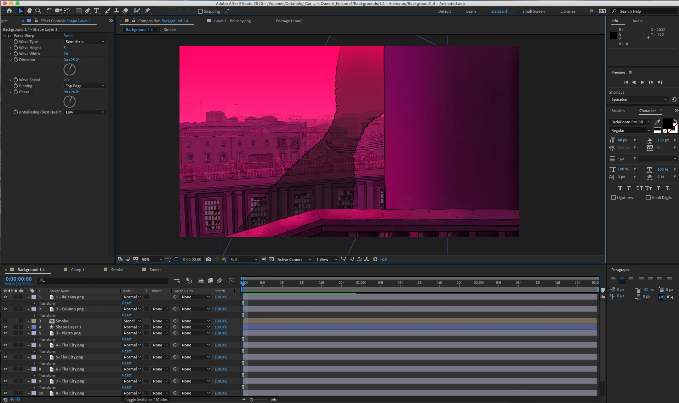
Task: Select the Hand tool
Action: [29, 11]
